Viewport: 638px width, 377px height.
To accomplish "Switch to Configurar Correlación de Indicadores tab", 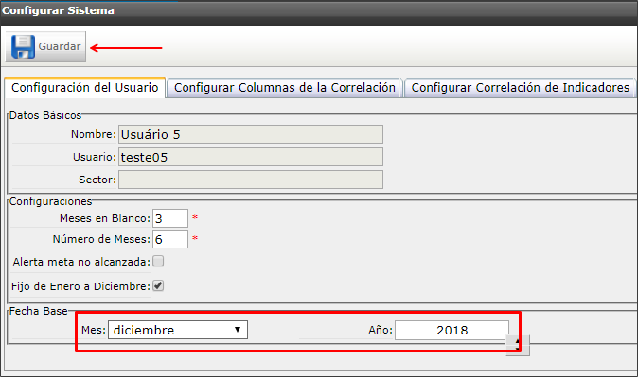I will click(x=520, y=88).
